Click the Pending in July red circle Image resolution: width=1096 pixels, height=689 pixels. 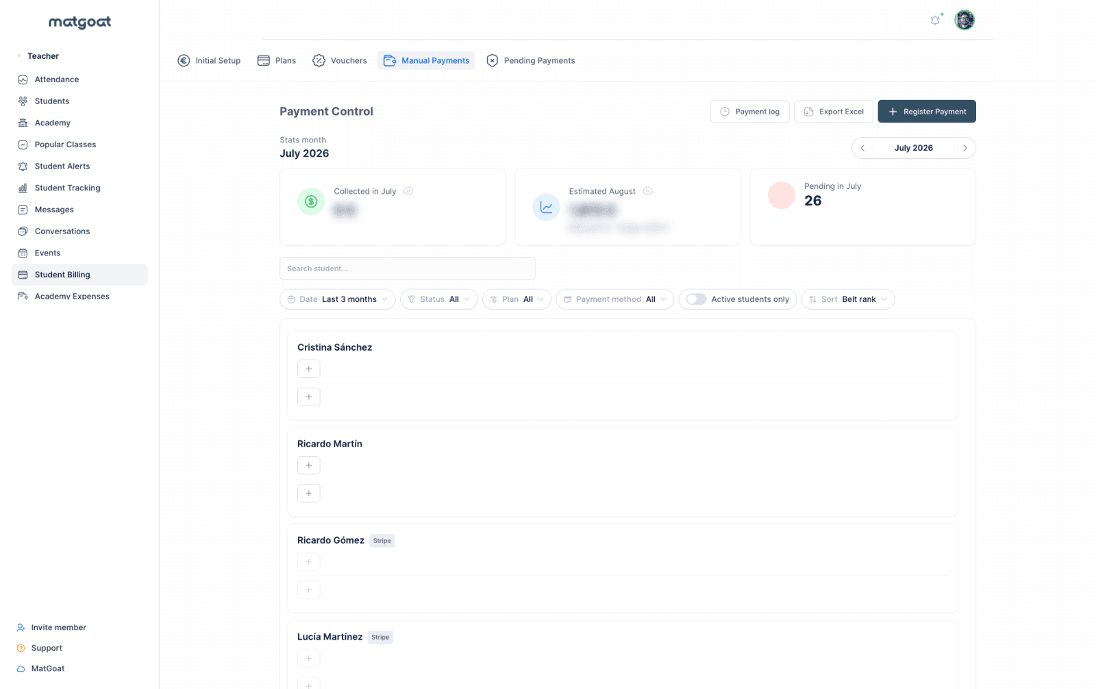781,195
